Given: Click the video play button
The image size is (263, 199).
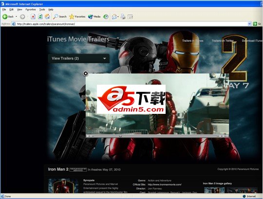Looking at the screenshot, I should (91, 136).
